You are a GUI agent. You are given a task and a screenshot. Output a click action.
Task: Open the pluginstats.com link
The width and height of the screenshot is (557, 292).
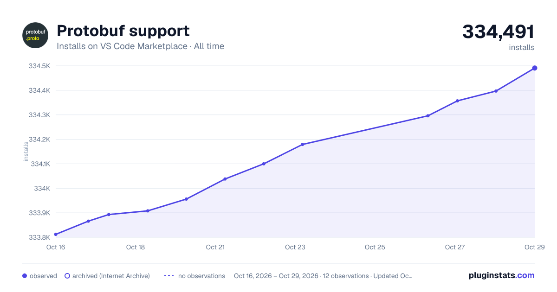pos(501,275)
